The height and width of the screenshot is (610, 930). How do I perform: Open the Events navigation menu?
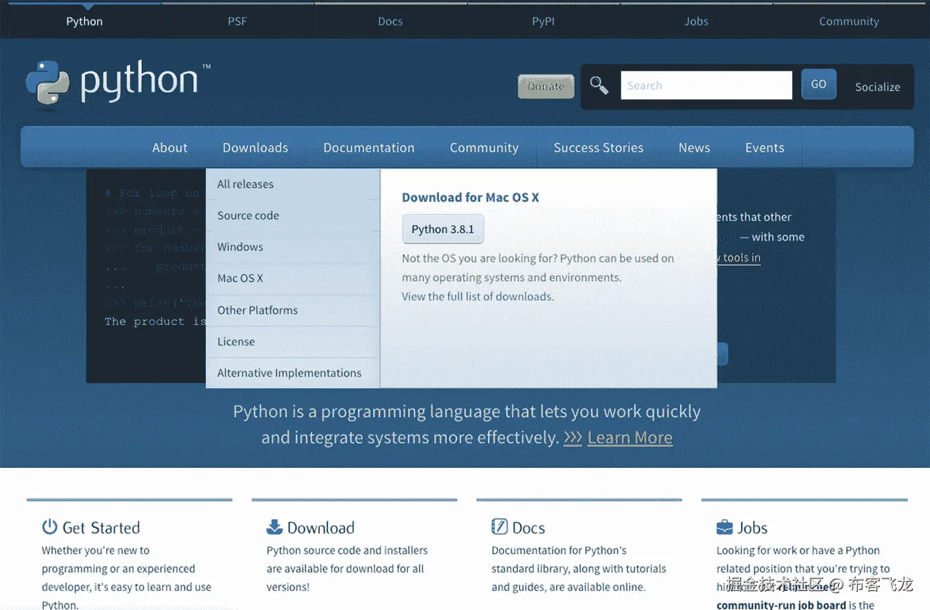764,148
